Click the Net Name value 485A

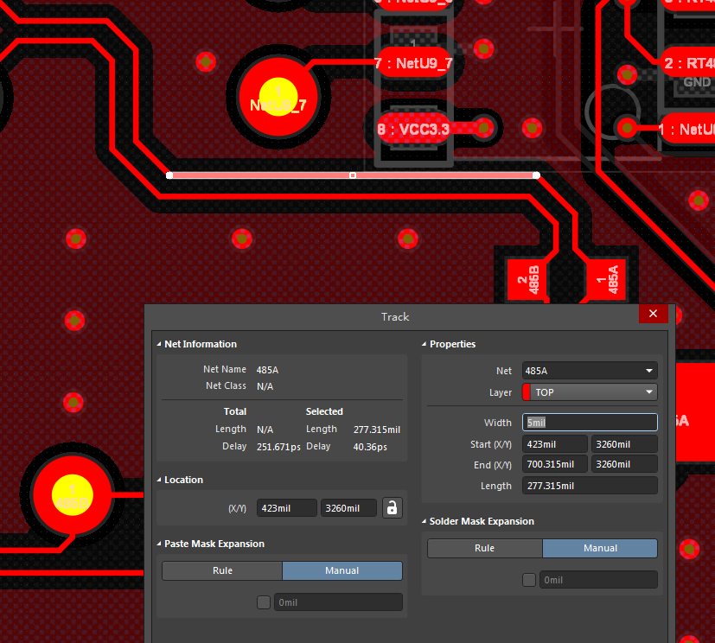tap(268, 370)
